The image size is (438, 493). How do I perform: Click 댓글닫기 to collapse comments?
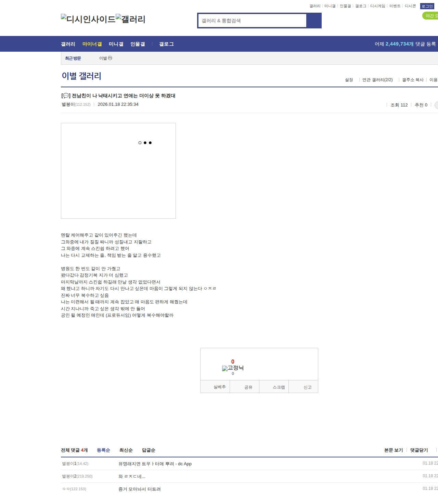tap(419, 450)
